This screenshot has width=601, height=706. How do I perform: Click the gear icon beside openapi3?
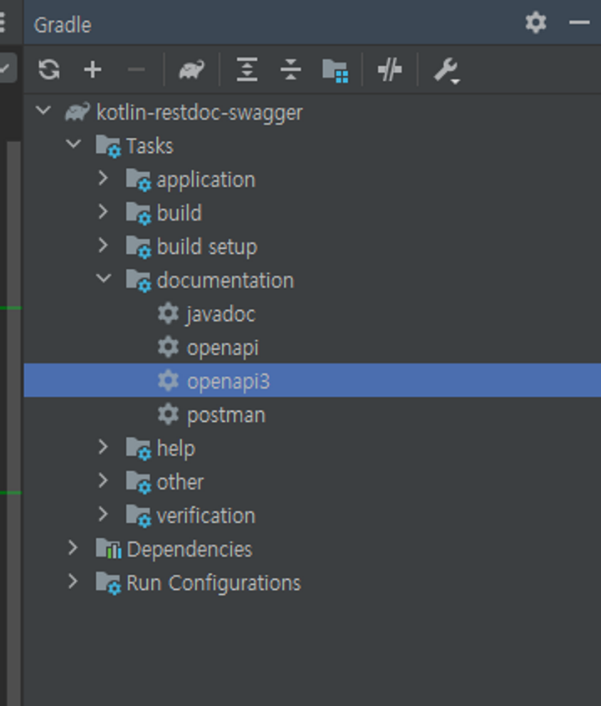coord(169,381)
